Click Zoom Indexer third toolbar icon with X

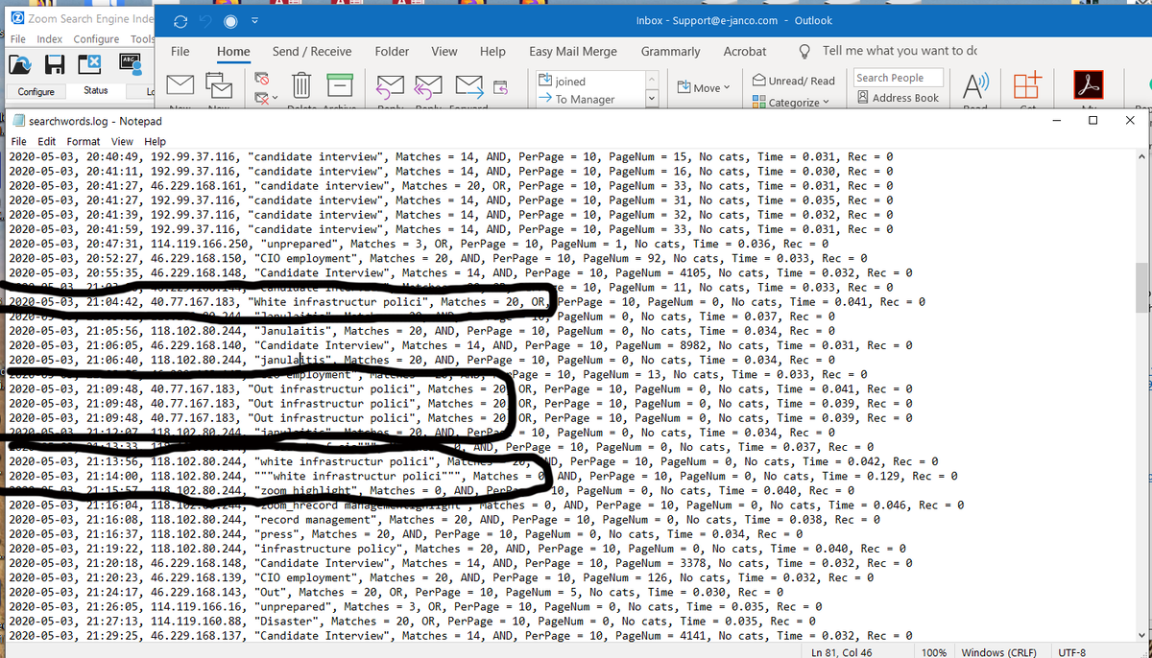[89, 64]
